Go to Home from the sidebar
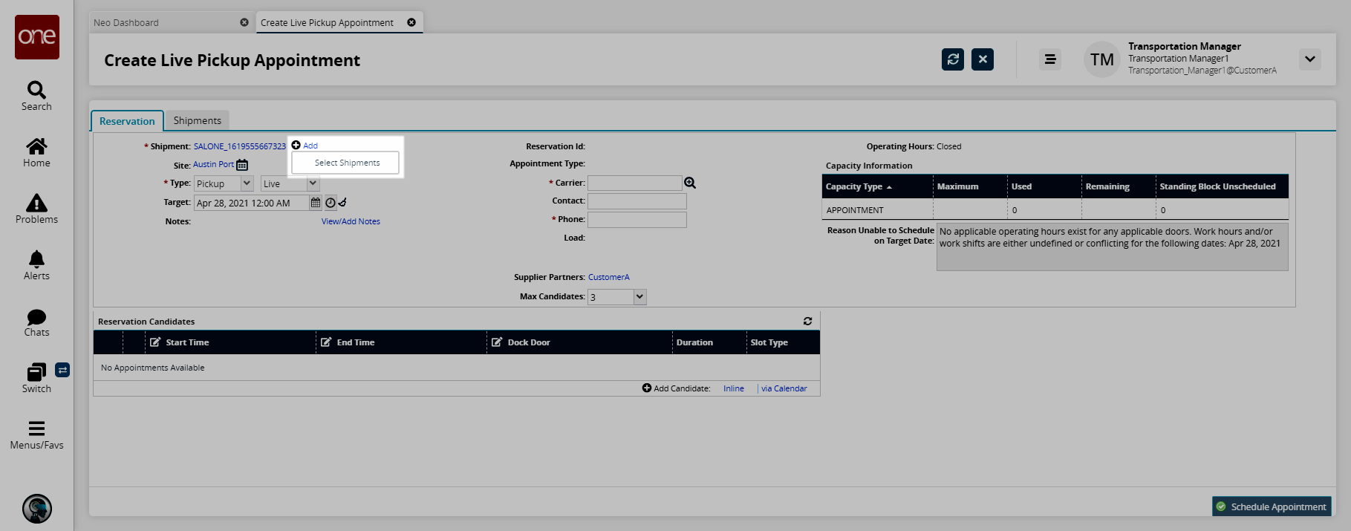Screen dimensions: 1351x531 (x=36, y=152)
